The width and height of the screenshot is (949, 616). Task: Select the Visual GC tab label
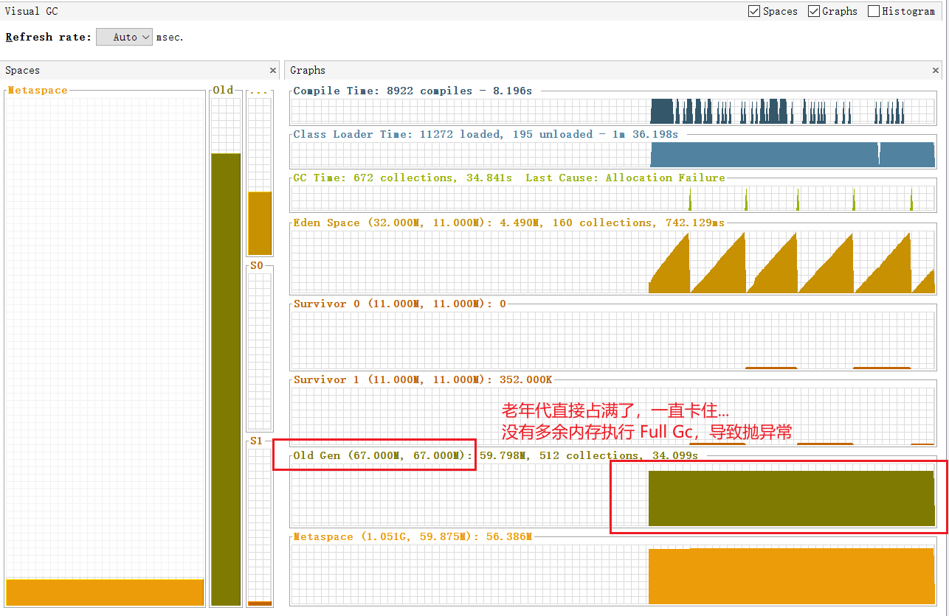pyautogui.click(x=31, y=11)
